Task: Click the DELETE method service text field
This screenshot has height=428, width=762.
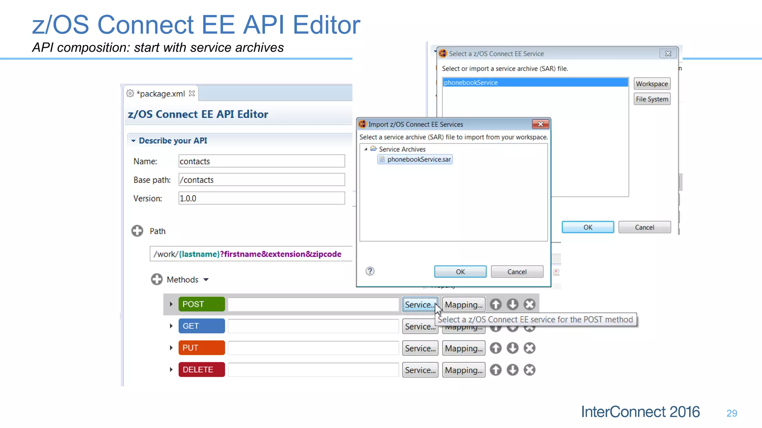Action: [x=313, y=370]
